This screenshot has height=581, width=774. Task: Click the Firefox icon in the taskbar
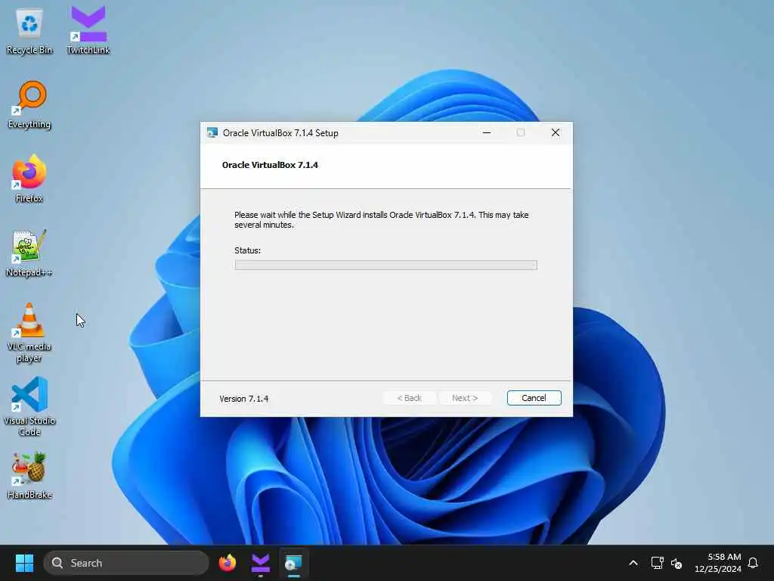(x=228, y=563)
